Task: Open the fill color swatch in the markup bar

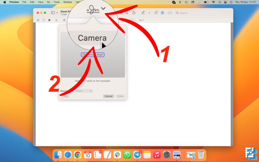Action: pos(131,20)
